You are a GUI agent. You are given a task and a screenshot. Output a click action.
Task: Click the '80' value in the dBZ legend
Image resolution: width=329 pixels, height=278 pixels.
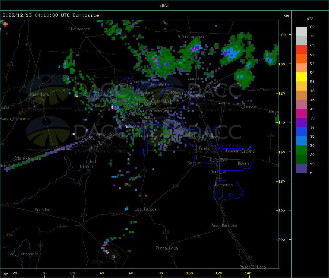(x=312, y=27)
